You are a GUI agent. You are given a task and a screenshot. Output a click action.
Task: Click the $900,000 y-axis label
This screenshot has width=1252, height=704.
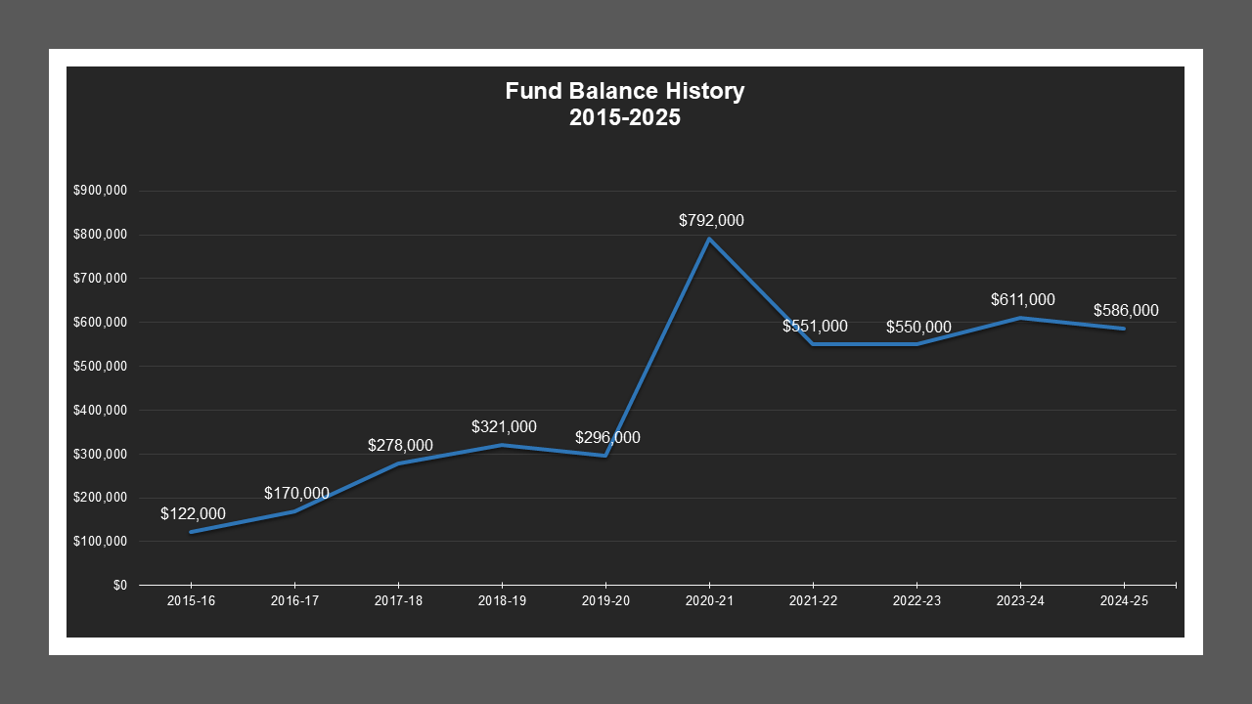pos(100,191)
